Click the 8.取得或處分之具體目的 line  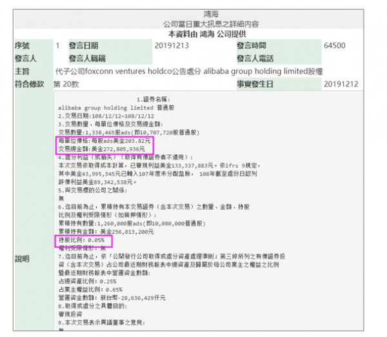pos(92,306)
